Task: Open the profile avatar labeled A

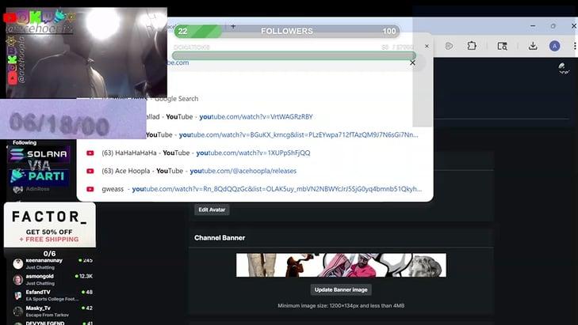Action: pyautogui.click(x=554, y=46)
